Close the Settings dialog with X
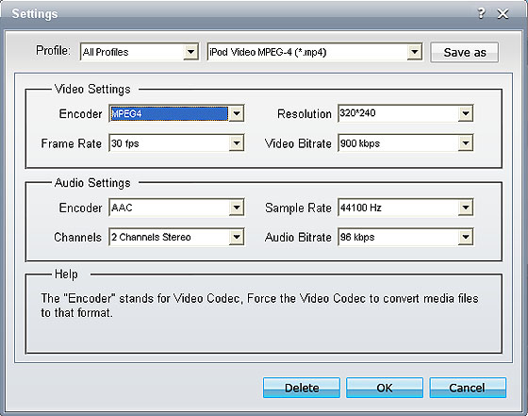This screenshot has width=528, height=416. 503,14
